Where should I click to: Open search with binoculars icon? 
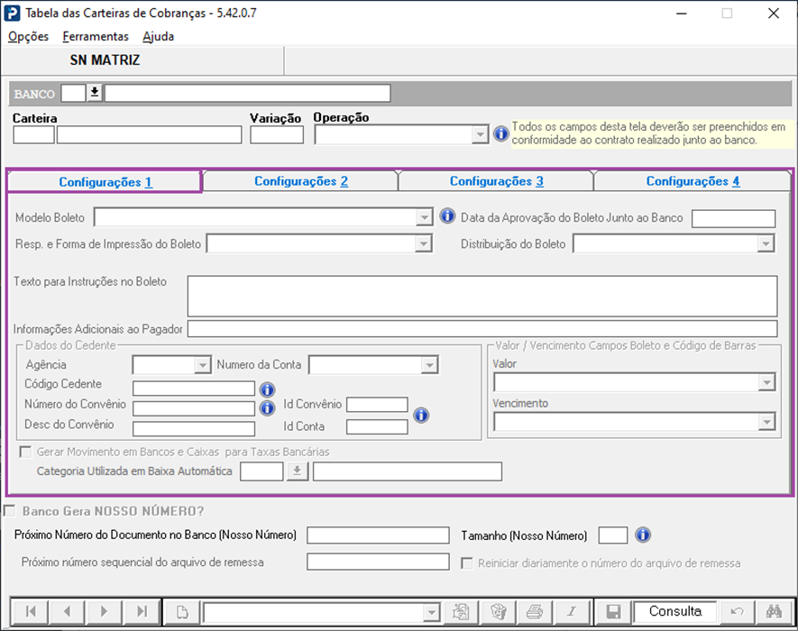point(774,611)
